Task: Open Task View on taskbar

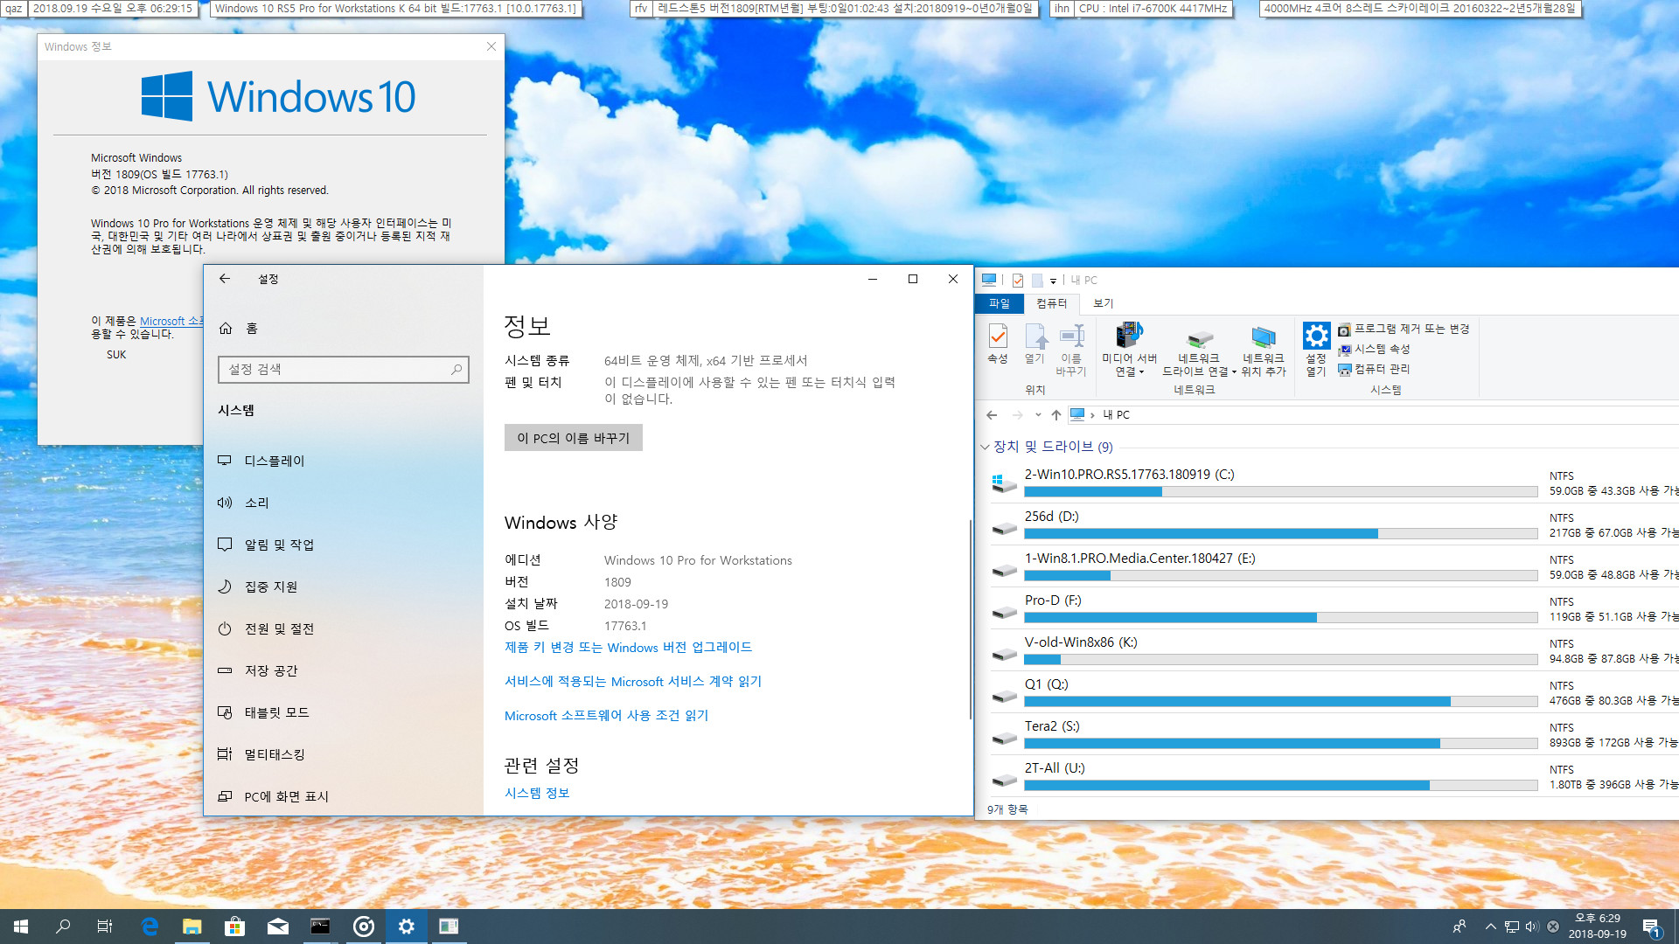Action: point(105,927)
